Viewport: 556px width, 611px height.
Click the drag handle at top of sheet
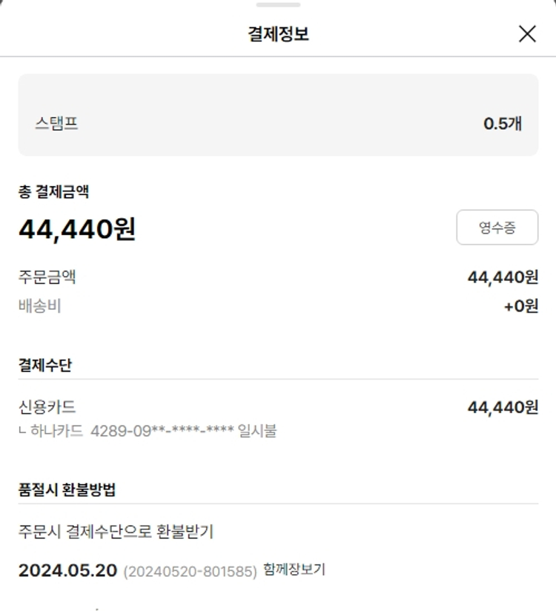[278, 4]
